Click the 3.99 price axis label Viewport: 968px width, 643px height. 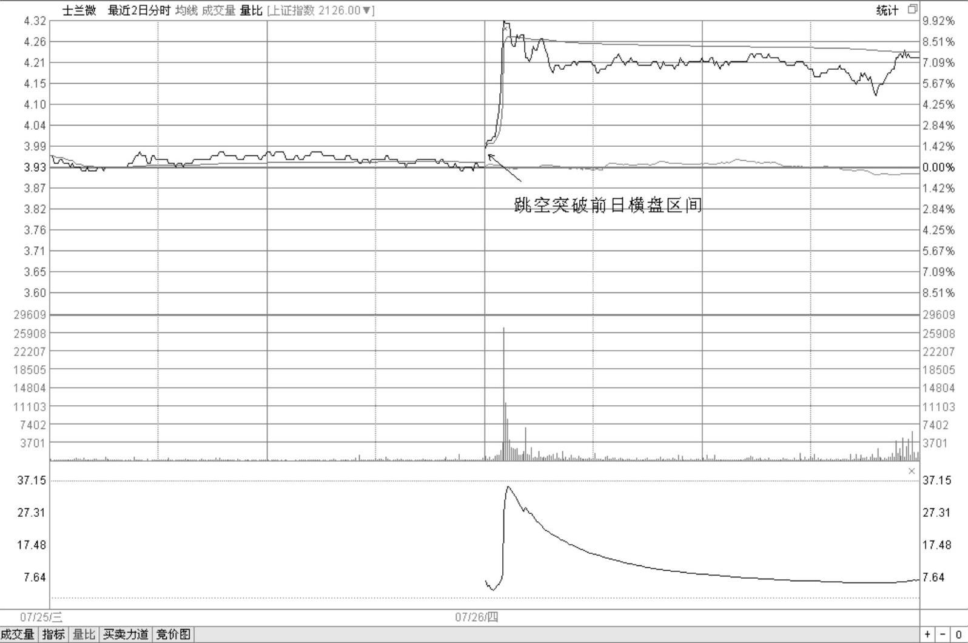pyautogui.click(x=35, y=146)
